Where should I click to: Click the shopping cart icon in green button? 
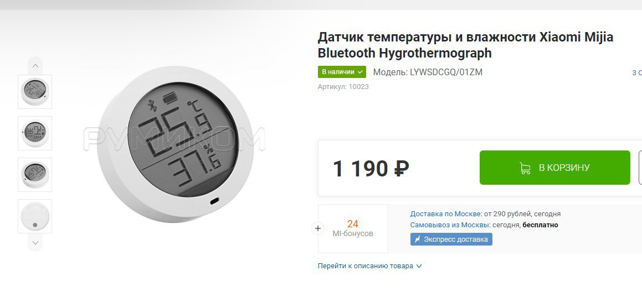525,168
